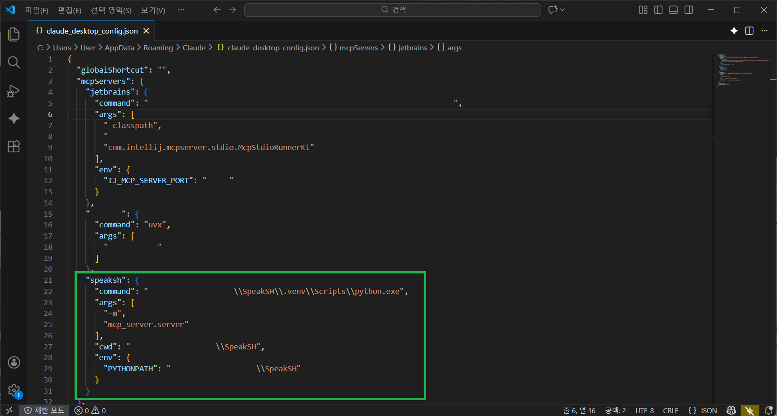Screen dimensions: 777x416
Task: Click the "jetbrains" key on line 4
Action: point(110,92)
